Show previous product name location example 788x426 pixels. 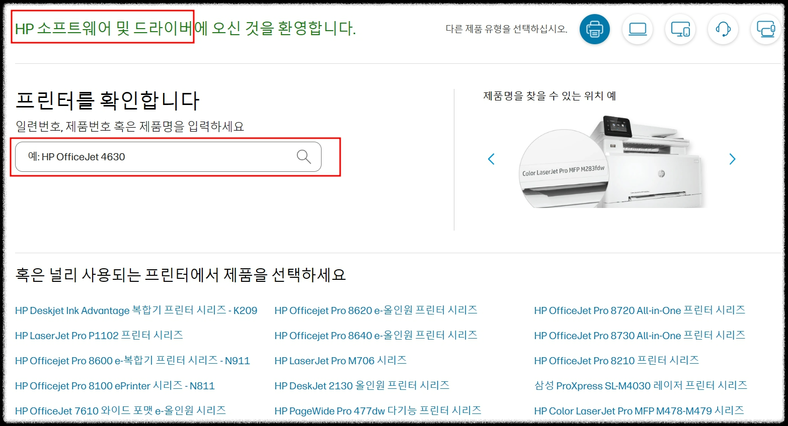pos(491,159)
